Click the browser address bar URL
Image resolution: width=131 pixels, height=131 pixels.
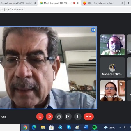[12, 10]
